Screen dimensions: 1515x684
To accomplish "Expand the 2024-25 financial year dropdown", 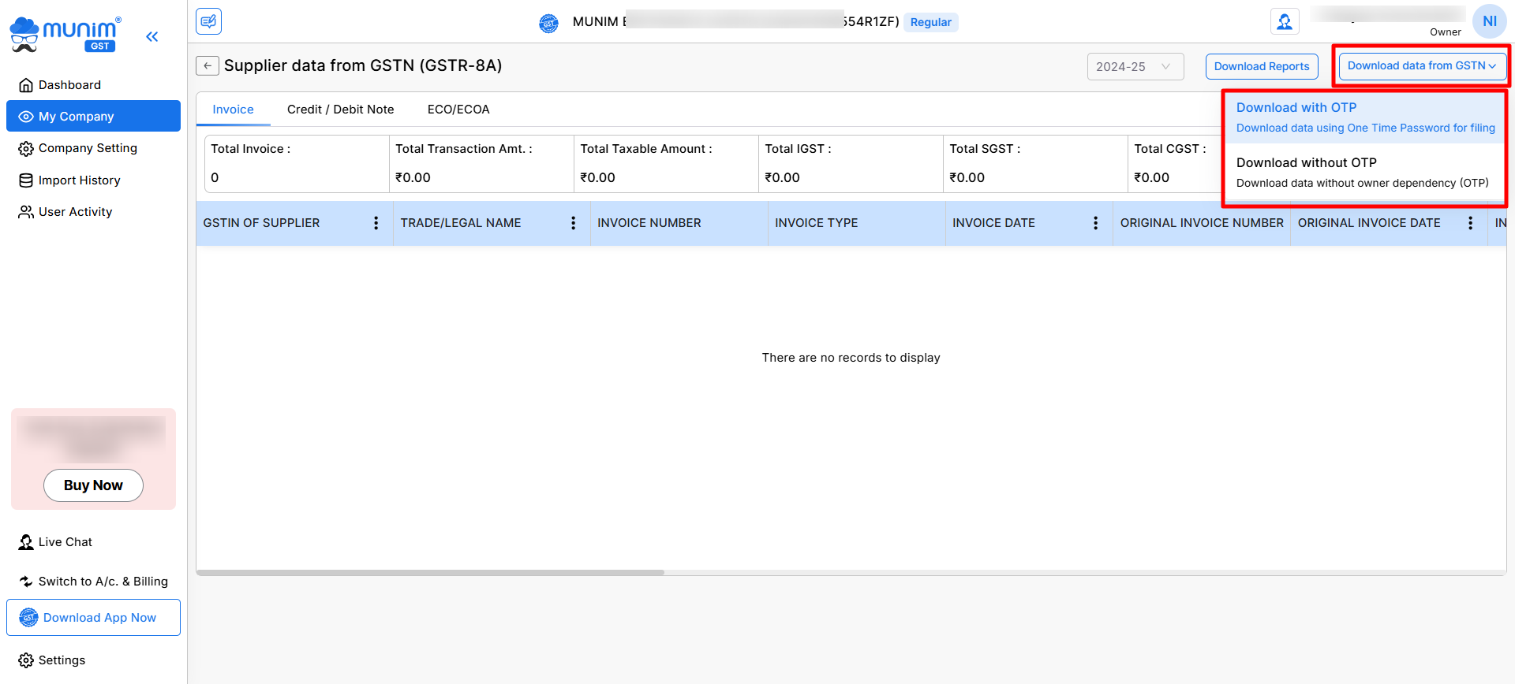I will point(1135,67).
